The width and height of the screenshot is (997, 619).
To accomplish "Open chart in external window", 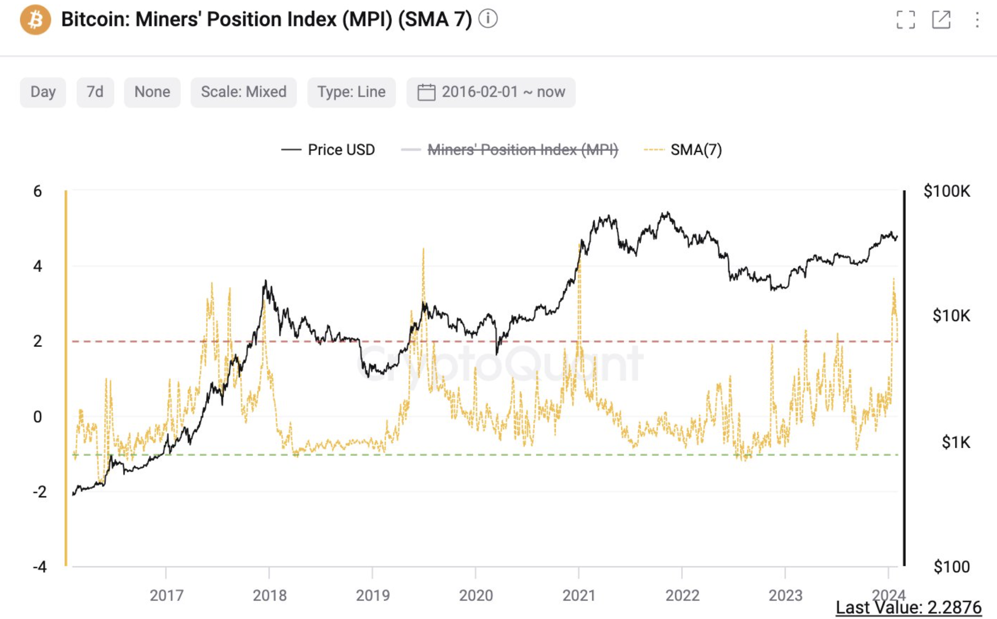I will [x=941, y=20].
